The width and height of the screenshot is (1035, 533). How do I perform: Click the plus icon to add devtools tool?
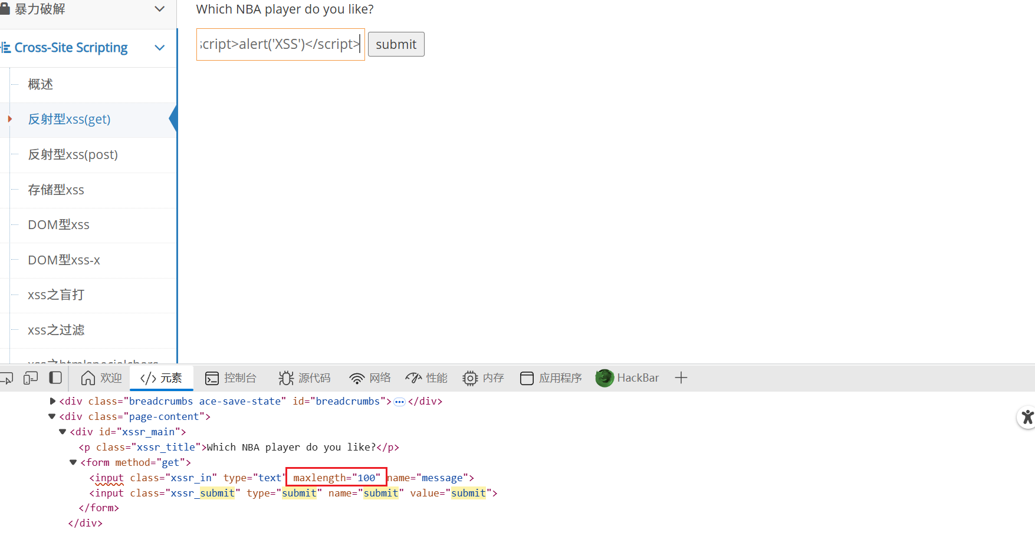point(681,378)
